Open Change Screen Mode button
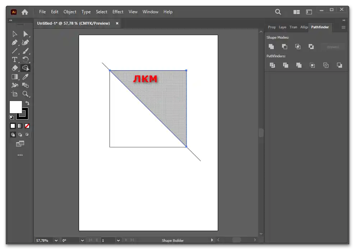The height and width of the screenshot is (250, 355). pyautogui.click(x=20, y=144)
